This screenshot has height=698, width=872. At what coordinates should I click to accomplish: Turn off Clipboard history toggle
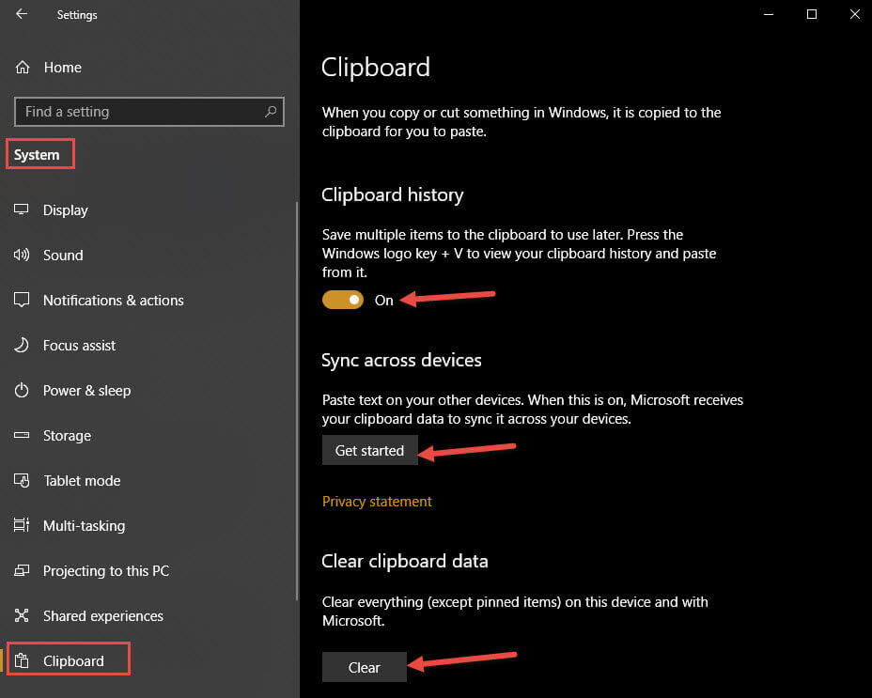(x=343, y=300)
